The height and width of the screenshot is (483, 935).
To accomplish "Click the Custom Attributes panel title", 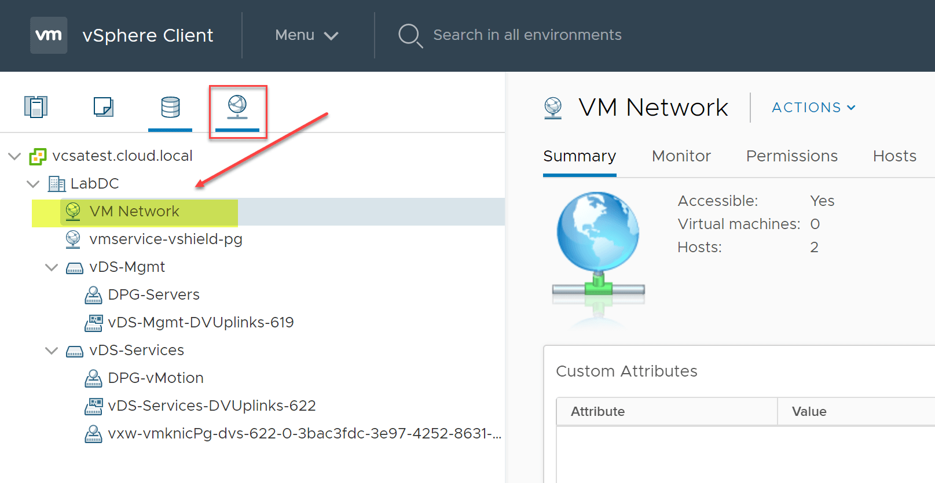I will click(626, 371).
